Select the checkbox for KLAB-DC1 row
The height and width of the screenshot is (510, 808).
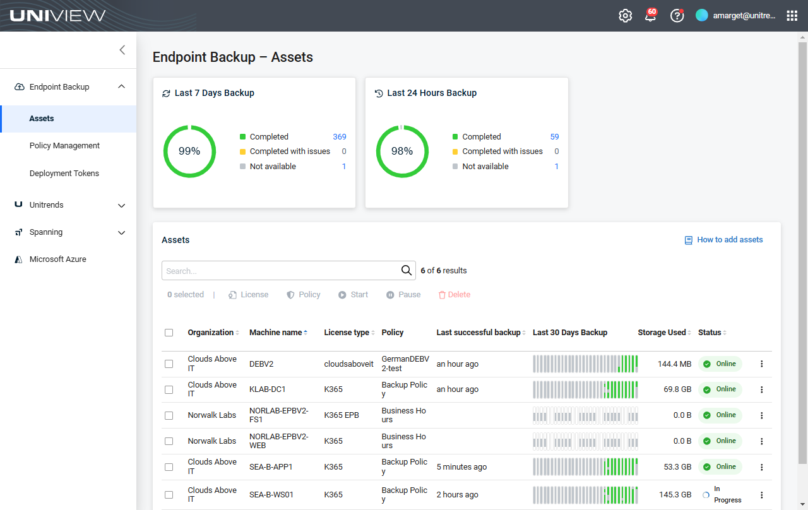[169, 389]
